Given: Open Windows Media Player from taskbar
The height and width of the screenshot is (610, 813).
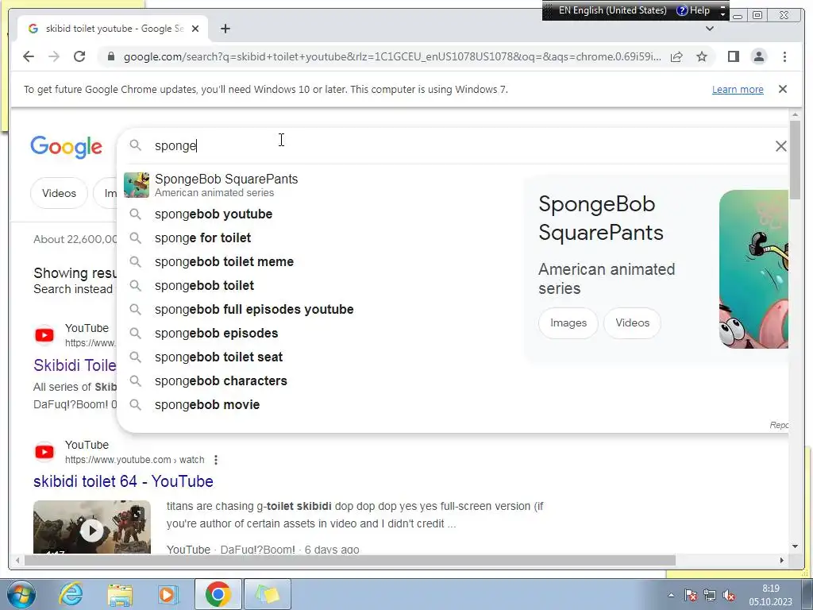Looking at the screenshot, I should point(168,594).
